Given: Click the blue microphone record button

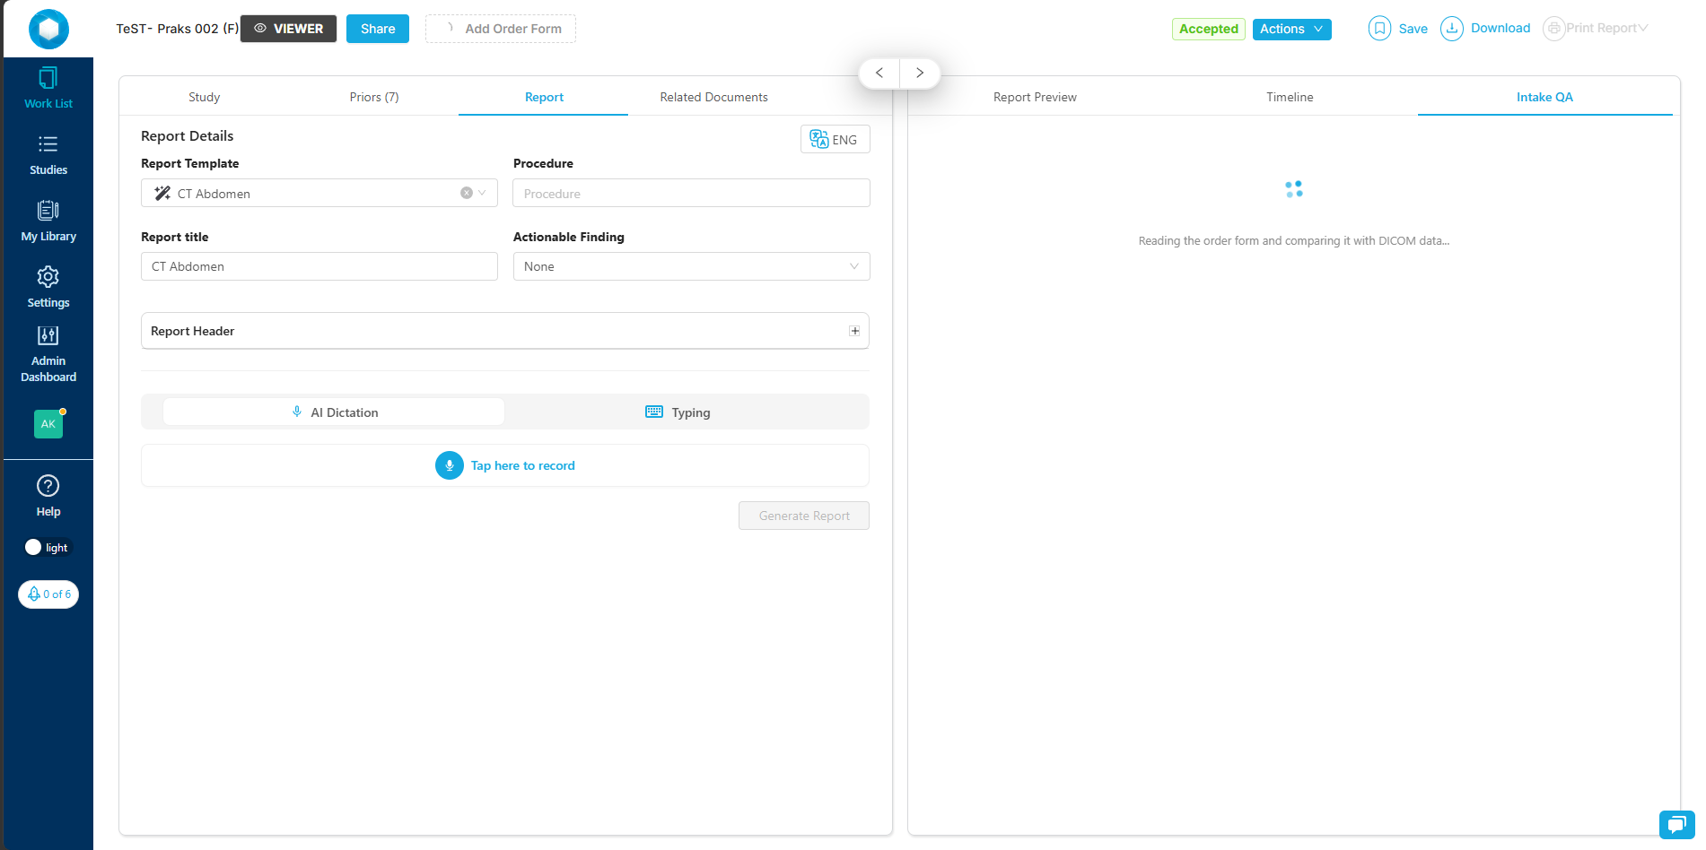Looking at the screenshot, I should coord(450,465).
